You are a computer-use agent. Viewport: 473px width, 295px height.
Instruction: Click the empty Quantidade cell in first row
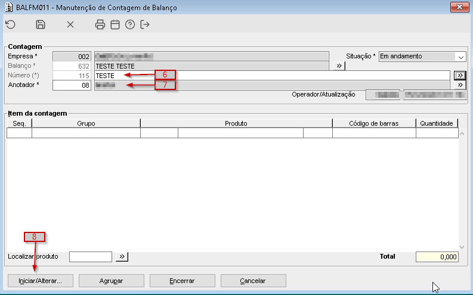[437, 133]
